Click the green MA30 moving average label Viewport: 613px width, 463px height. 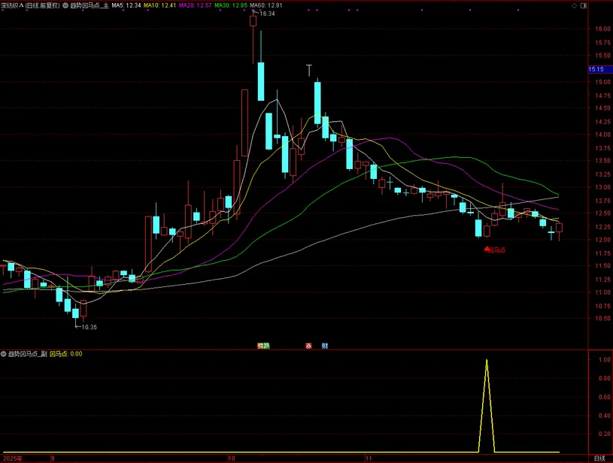(x=229, y=5)
